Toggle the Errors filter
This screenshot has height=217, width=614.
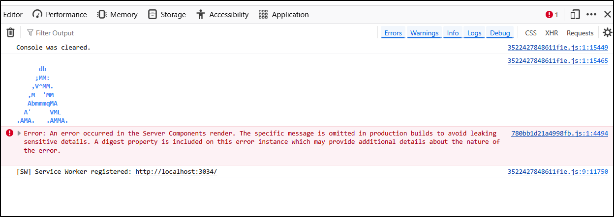[x=393, y=33]
